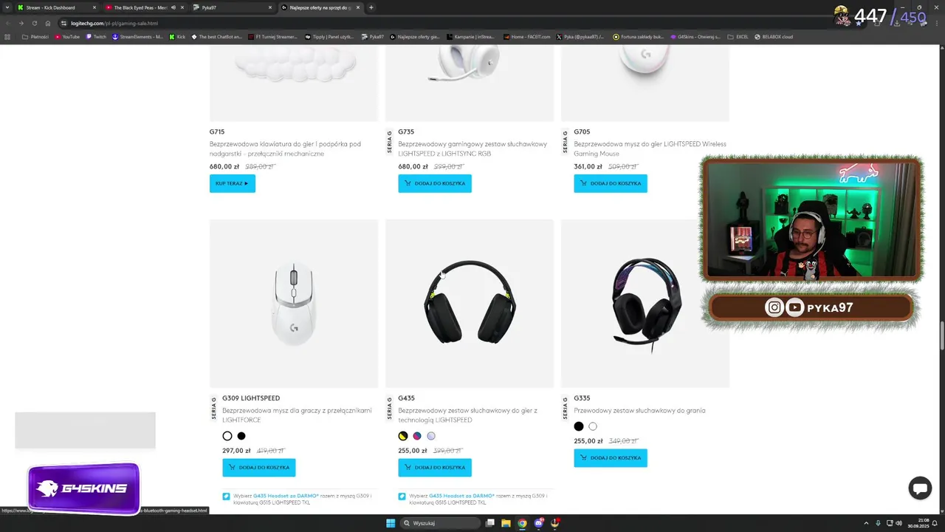945x532 pixels.
Task: Open the G4Skins bookmark
Action: click(x=695, y=36)
